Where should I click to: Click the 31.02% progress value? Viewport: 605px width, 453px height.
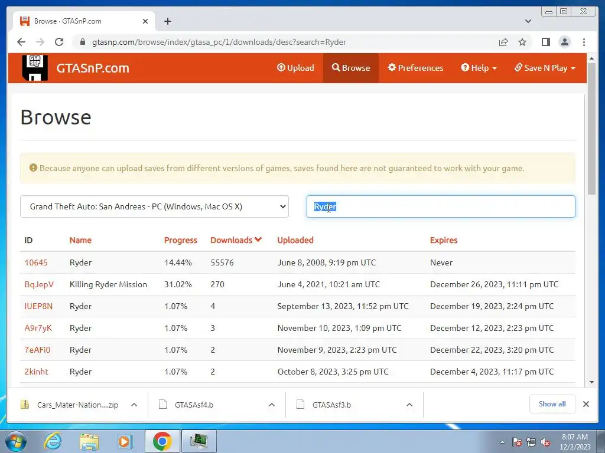(x=178, y=284)
